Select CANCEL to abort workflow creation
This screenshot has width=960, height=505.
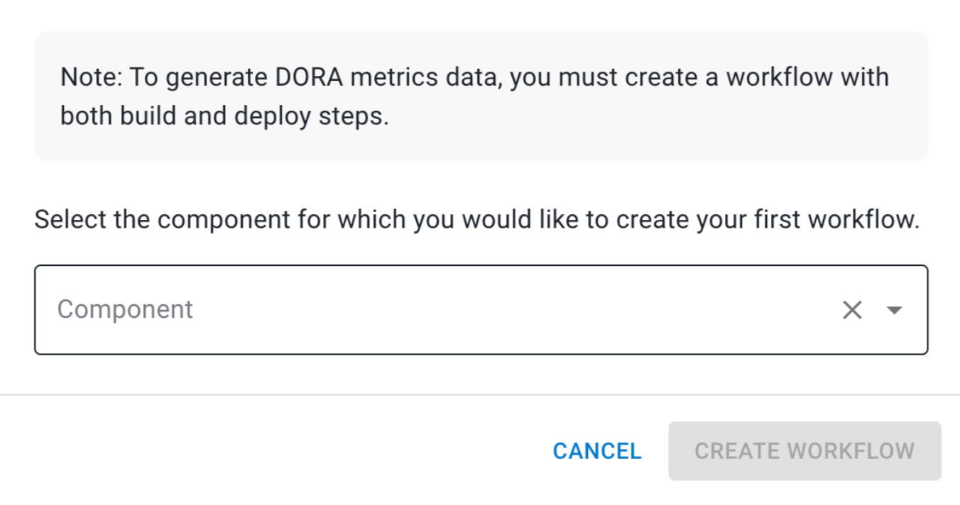coord(596,451)
